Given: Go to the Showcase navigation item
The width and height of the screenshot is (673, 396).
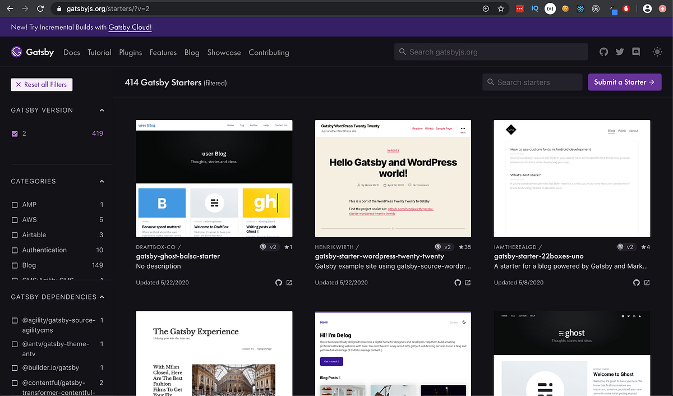Looking at the screenshot, I should coord(224,52).
